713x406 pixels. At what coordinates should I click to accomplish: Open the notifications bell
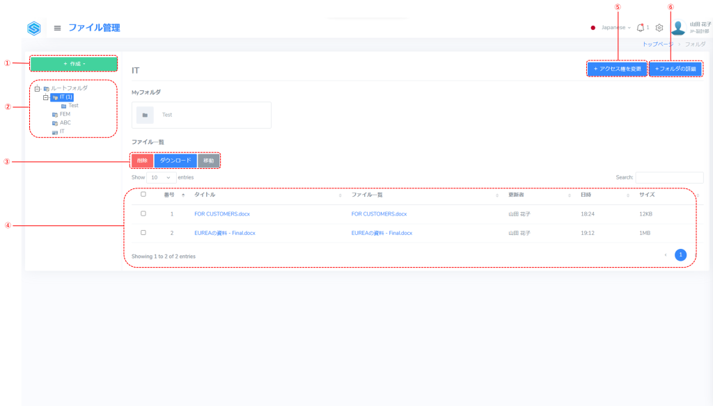click(640, 28)
